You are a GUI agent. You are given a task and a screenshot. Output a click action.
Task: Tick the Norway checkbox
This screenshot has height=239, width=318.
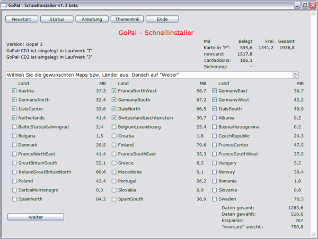click(214, 172)
